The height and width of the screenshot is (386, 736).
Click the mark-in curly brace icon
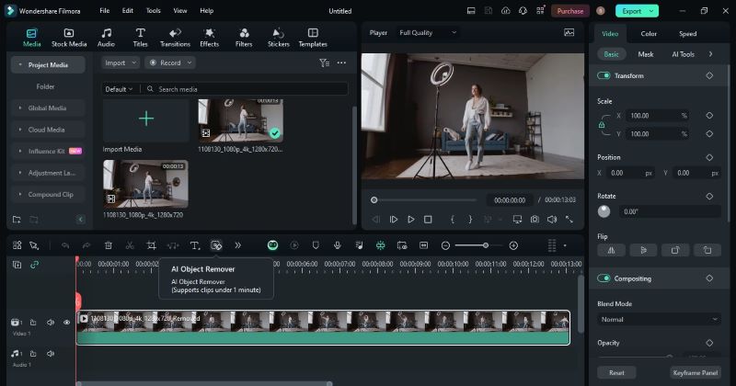(453, 219)
